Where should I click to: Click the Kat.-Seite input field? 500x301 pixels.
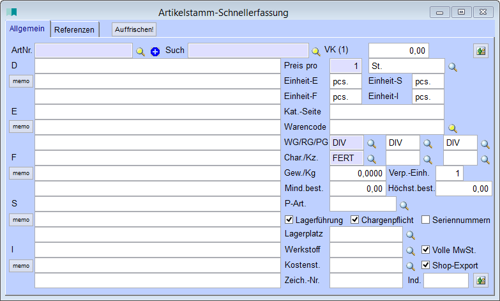387,112
